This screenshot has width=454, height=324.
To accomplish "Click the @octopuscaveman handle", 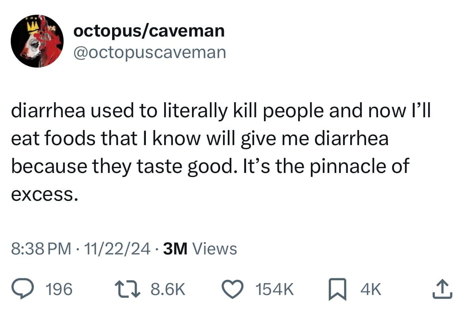I will 149,52.
